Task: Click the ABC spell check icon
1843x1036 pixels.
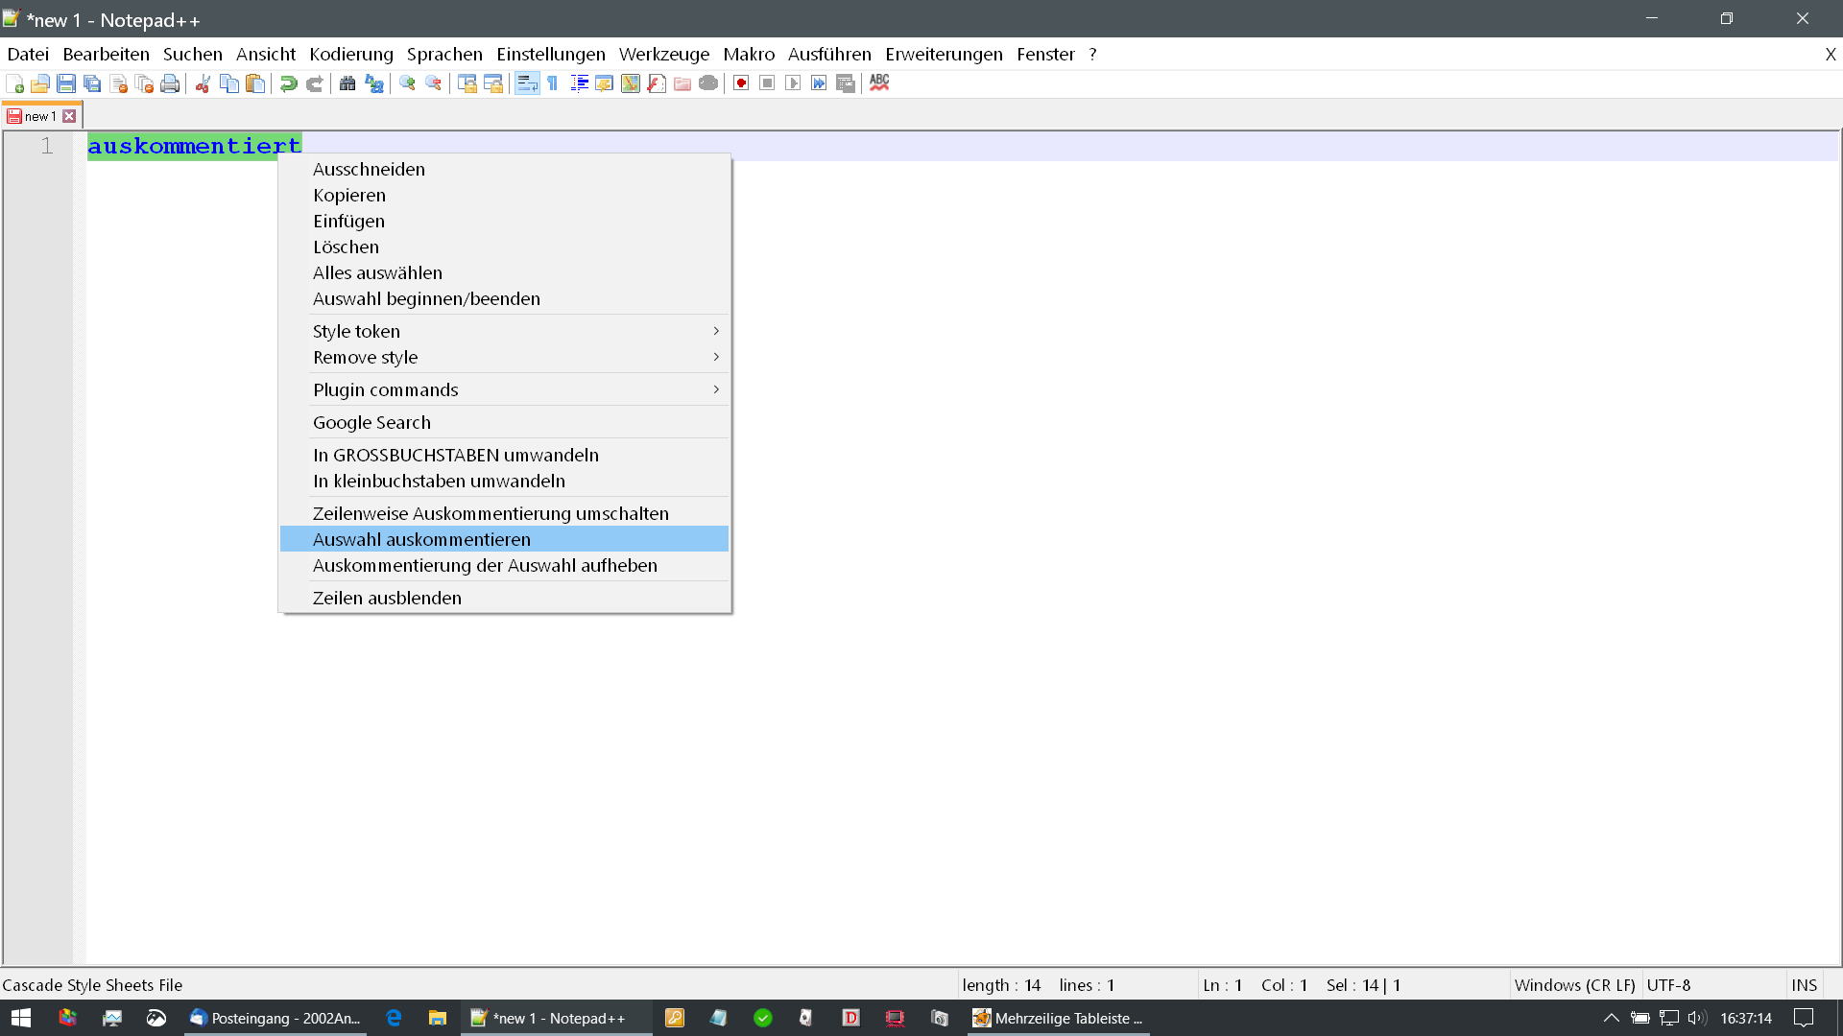Action: (879, 83)
